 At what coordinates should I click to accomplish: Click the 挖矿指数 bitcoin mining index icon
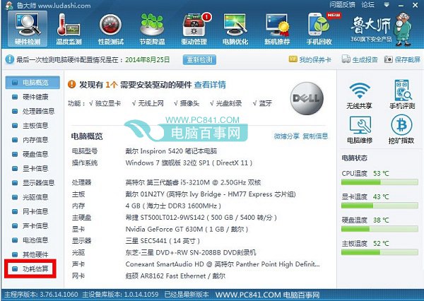click(401, 129)
